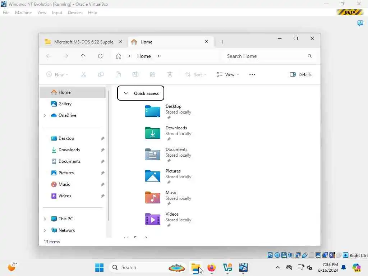Open the Windows Start menu
The image size is (368, 276).
click(x=100, y=267)
